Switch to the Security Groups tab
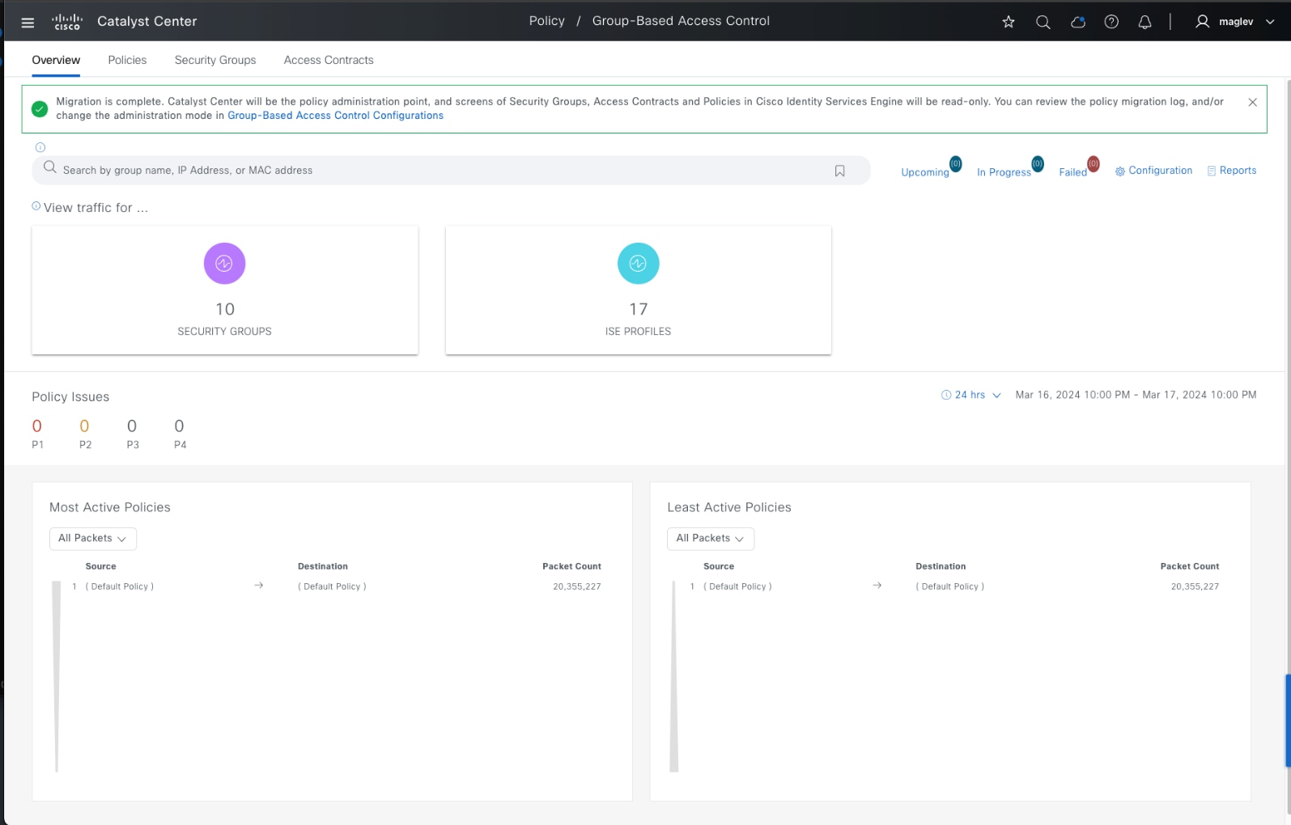The width and height of the screenshot is (1291, 825). pyautogui.click(x=215, y=60)
